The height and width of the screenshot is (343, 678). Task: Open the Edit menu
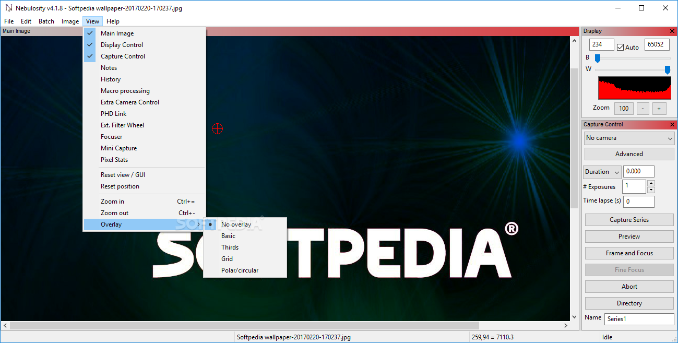(x=26, y=21)
